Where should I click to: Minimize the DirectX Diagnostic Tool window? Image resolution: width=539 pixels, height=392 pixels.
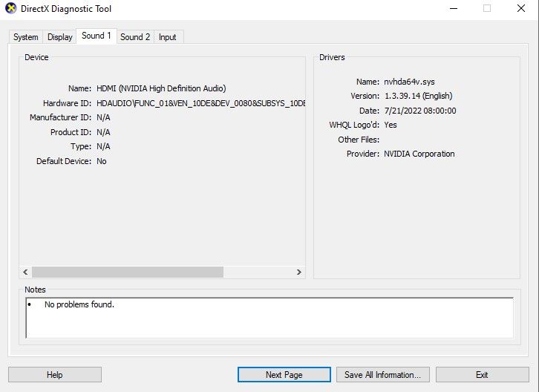453,9
